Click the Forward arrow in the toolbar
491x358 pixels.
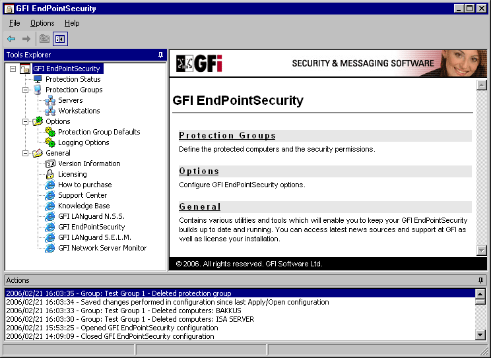point(26,39)
